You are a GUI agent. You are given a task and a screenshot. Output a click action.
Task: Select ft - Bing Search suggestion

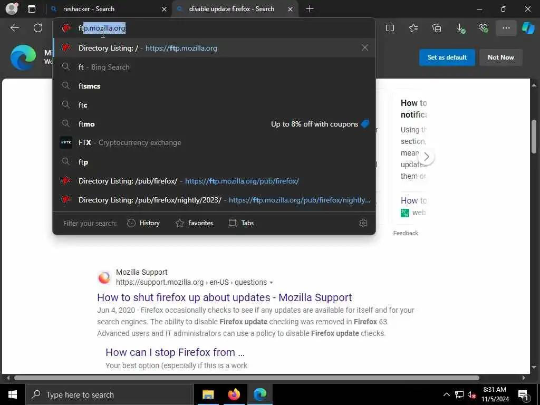tap(214, 67)
